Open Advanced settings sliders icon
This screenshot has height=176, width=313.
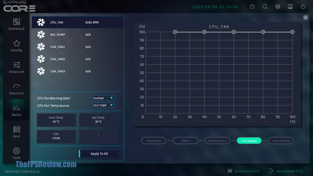pyautogui.click(x=17, y=65)
